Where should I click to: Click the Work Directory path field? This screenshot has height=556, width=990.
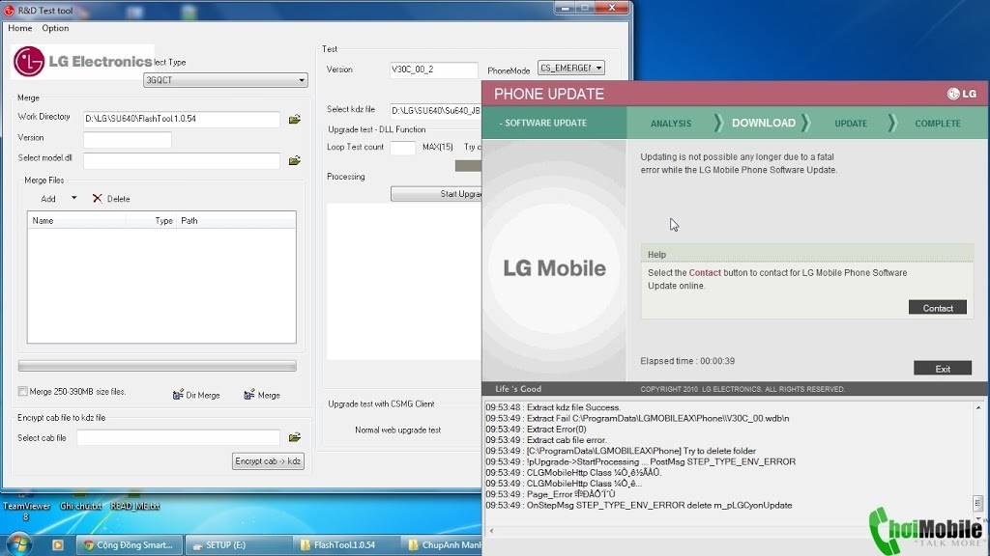pos(182,119)
